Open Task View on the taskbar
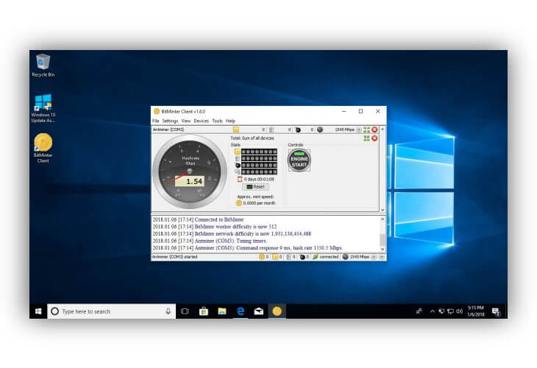The width and height of the screenshot is (537, 368). 185,311
